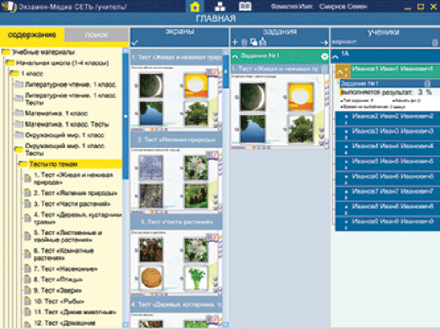Open '11. Тест «Дикие животные»'

(x=75, y=312)
